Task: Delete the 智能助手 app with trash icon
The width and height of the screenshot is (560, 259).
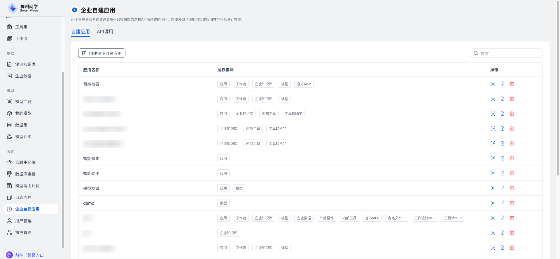Action: [x=512, y=173]
